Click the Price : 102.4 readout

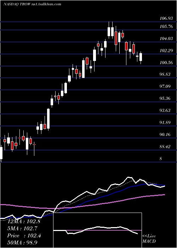click(24, 236)
